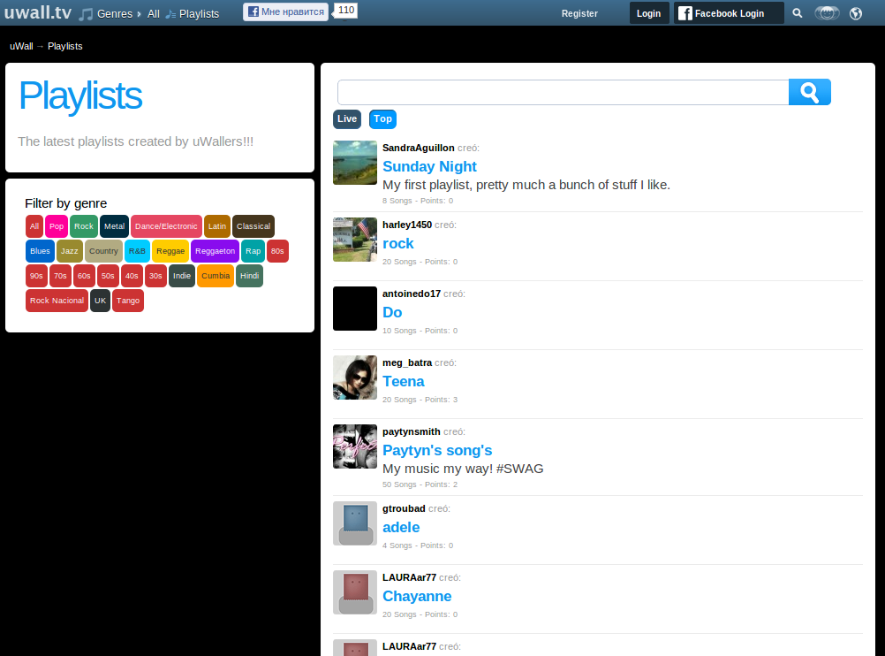The image size is (885, 656).
Task: Select the 60s tag
Action: click(x=84, y=276)
